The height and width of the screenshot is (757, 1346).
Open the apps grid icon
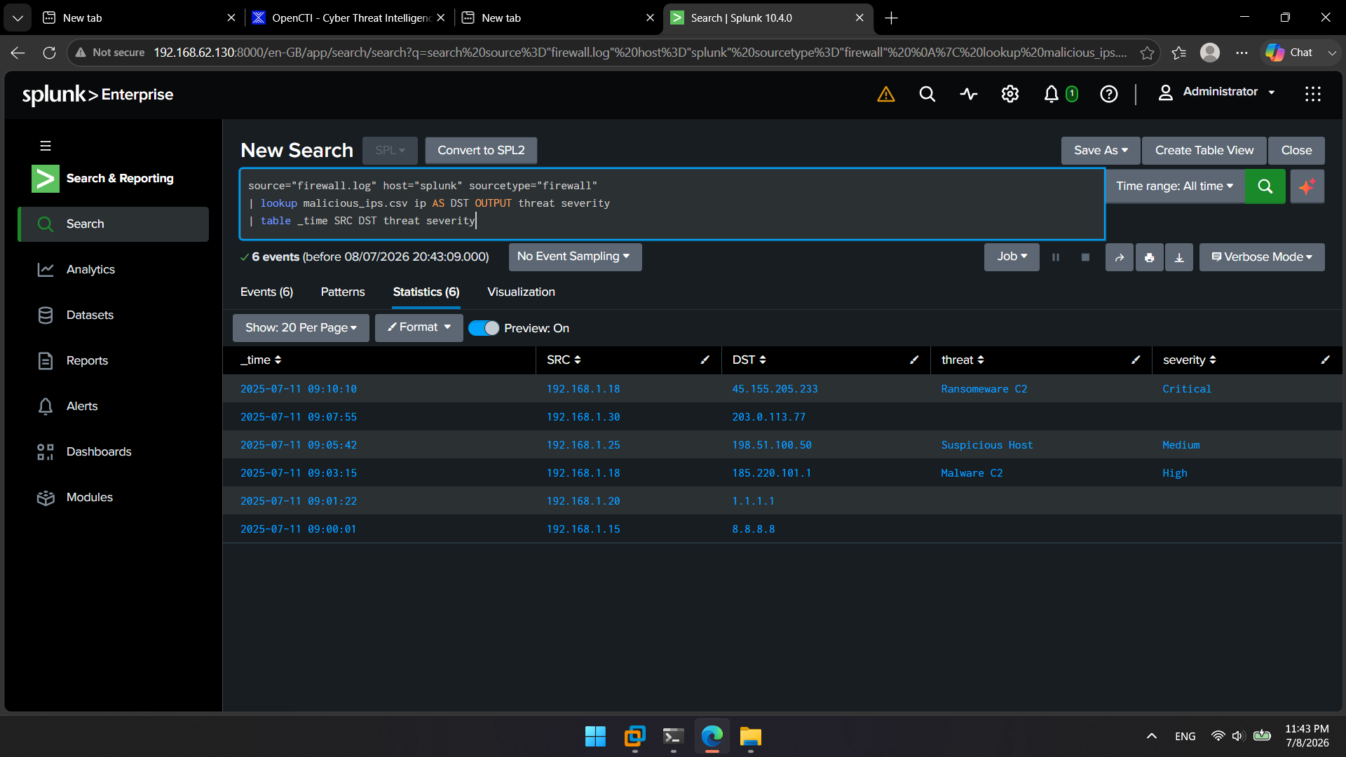pyautogui.click(x=1312, y=94)
